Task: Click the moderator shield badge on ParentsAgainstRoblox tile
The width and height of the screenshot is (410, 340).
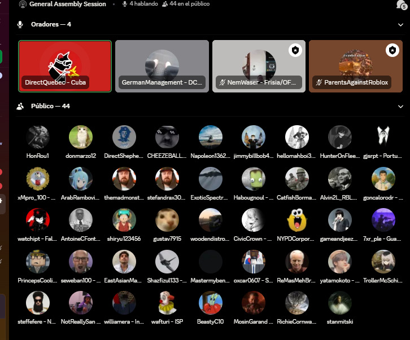Action: click(x=392, y=50)
